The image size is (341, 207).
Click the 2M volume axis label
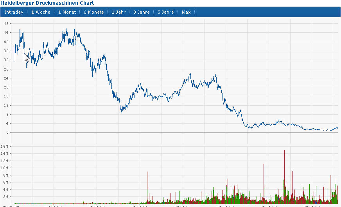click(5, 197)
